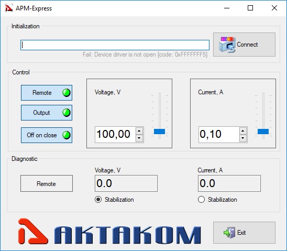Toggle the Off on close option
Viewport: 287px width, 251px height.
[47, 135]
